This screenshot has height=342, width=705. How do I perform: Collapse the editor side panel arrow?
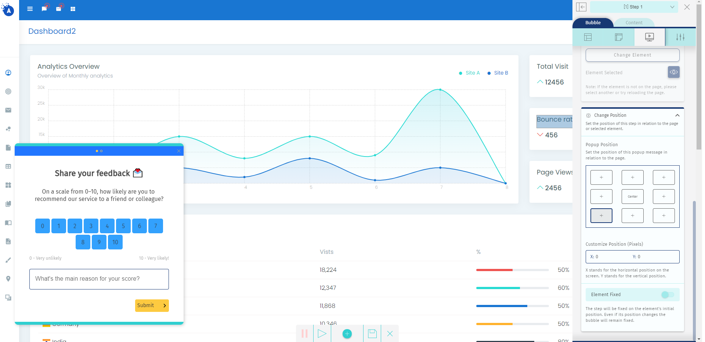click(x=581, y=7)
